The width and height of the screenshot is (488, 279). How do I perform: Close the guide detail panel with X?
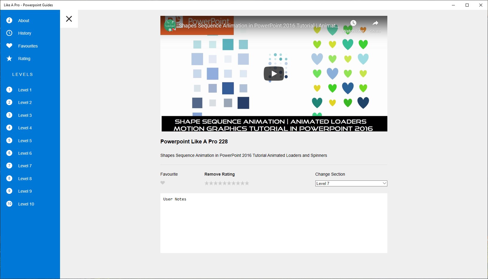69,19
